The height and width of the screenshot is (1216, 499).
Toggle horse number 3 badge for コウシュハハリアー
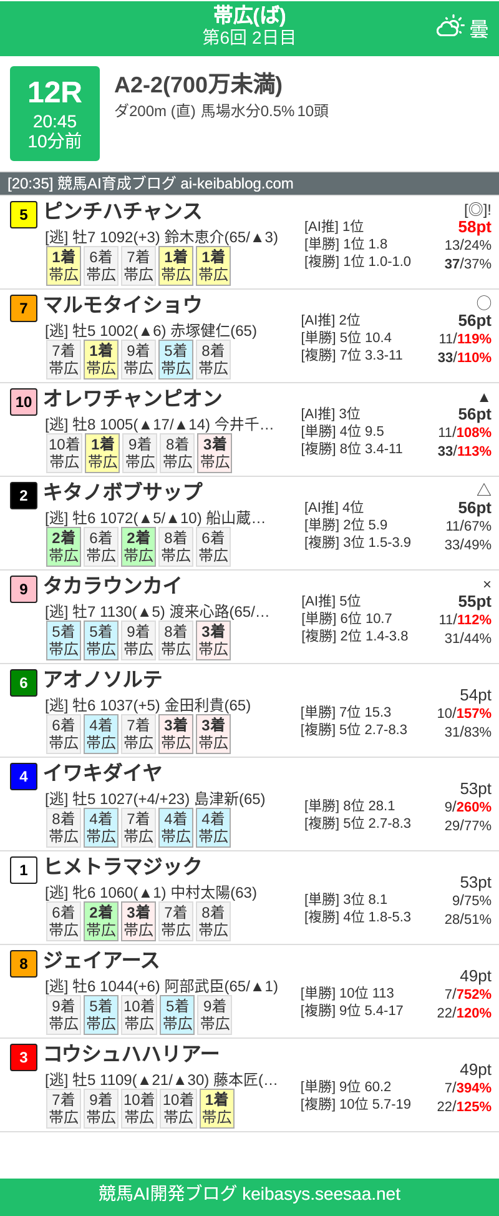(x=23, y=1057)
